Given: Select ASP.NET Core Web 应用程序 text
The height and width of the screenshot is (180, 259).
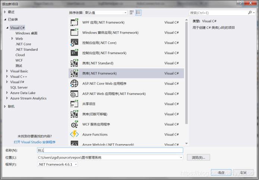Looking at the screenshot, I should (104, 84).
